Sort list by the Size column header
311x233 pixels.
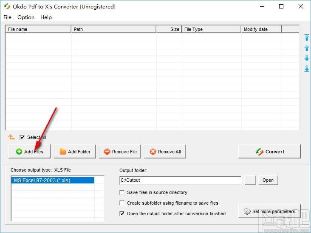(x=169, y=29)
